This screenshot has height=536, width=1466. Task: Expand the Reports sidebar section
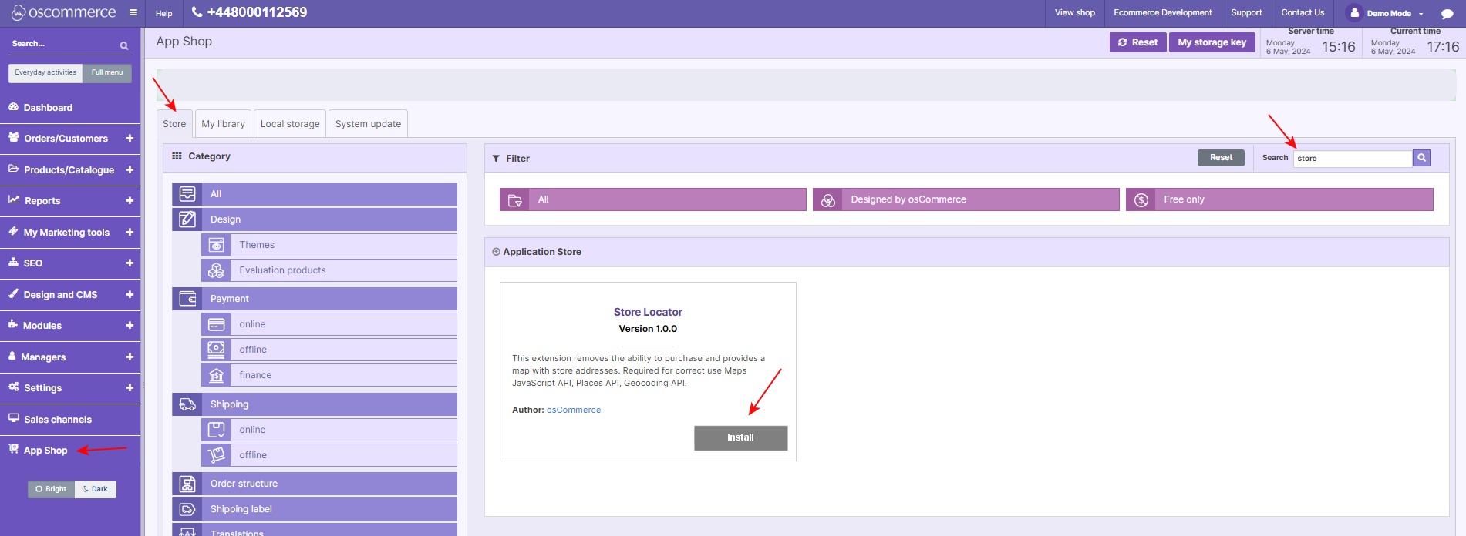(x=130, y=201)
